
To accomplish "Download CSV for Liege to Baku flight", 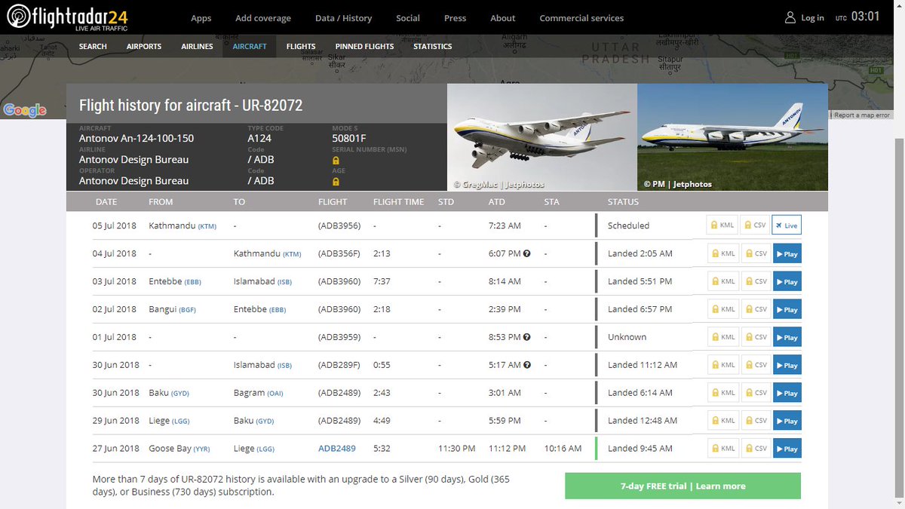I will point(755,421).
